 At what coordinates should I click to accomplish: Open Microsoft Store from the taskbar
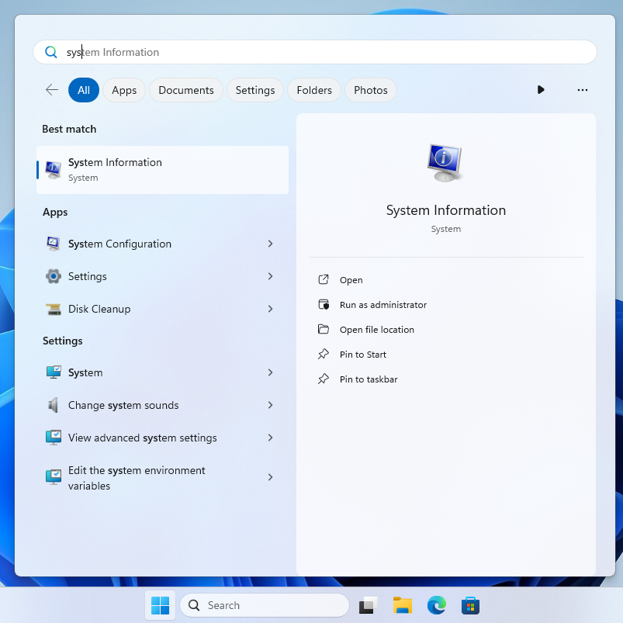(470, 605)
